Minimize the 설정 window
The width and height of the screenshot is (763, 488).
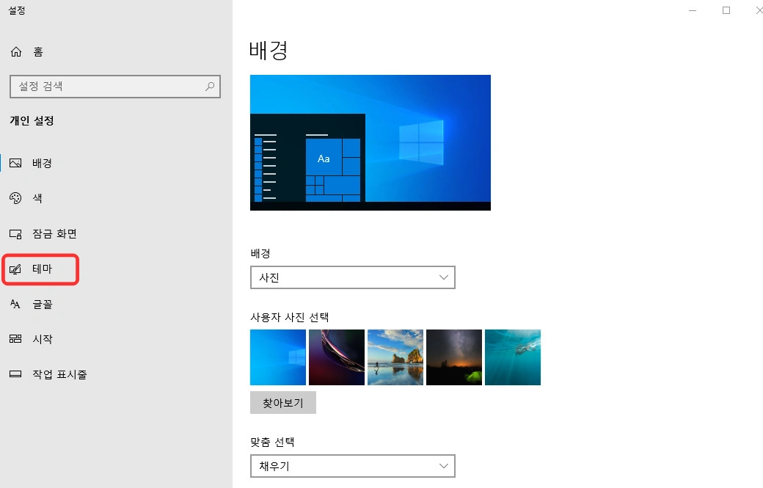(x=693, y=10)
